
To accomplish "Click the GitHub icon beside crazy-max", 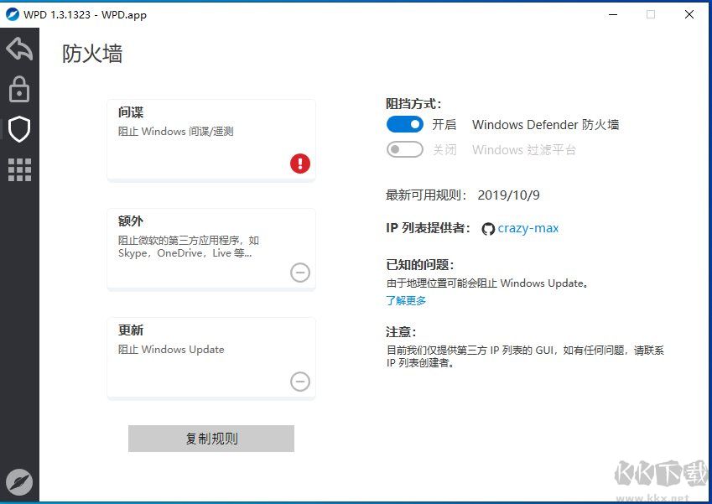I will click(488, 229).
